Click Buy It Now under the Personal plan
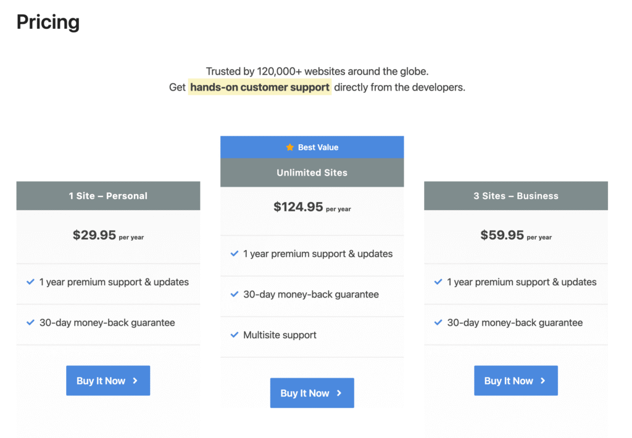632x438 pixels. coord(108,381)
